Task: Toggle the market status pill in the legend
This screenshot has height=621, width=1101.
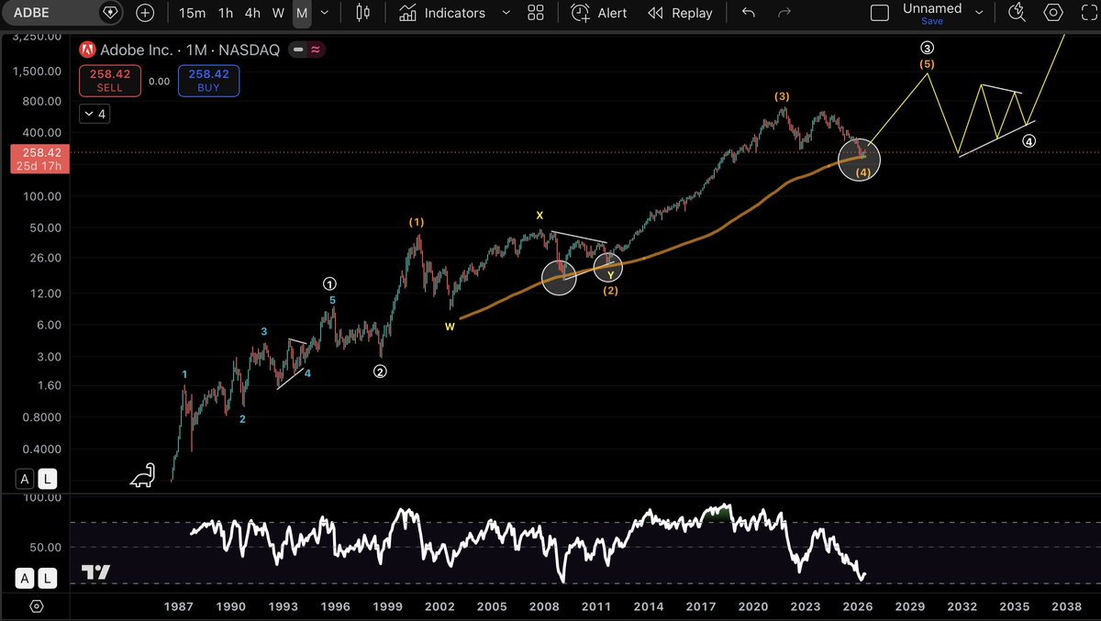Action: click(x=306, y=50)
